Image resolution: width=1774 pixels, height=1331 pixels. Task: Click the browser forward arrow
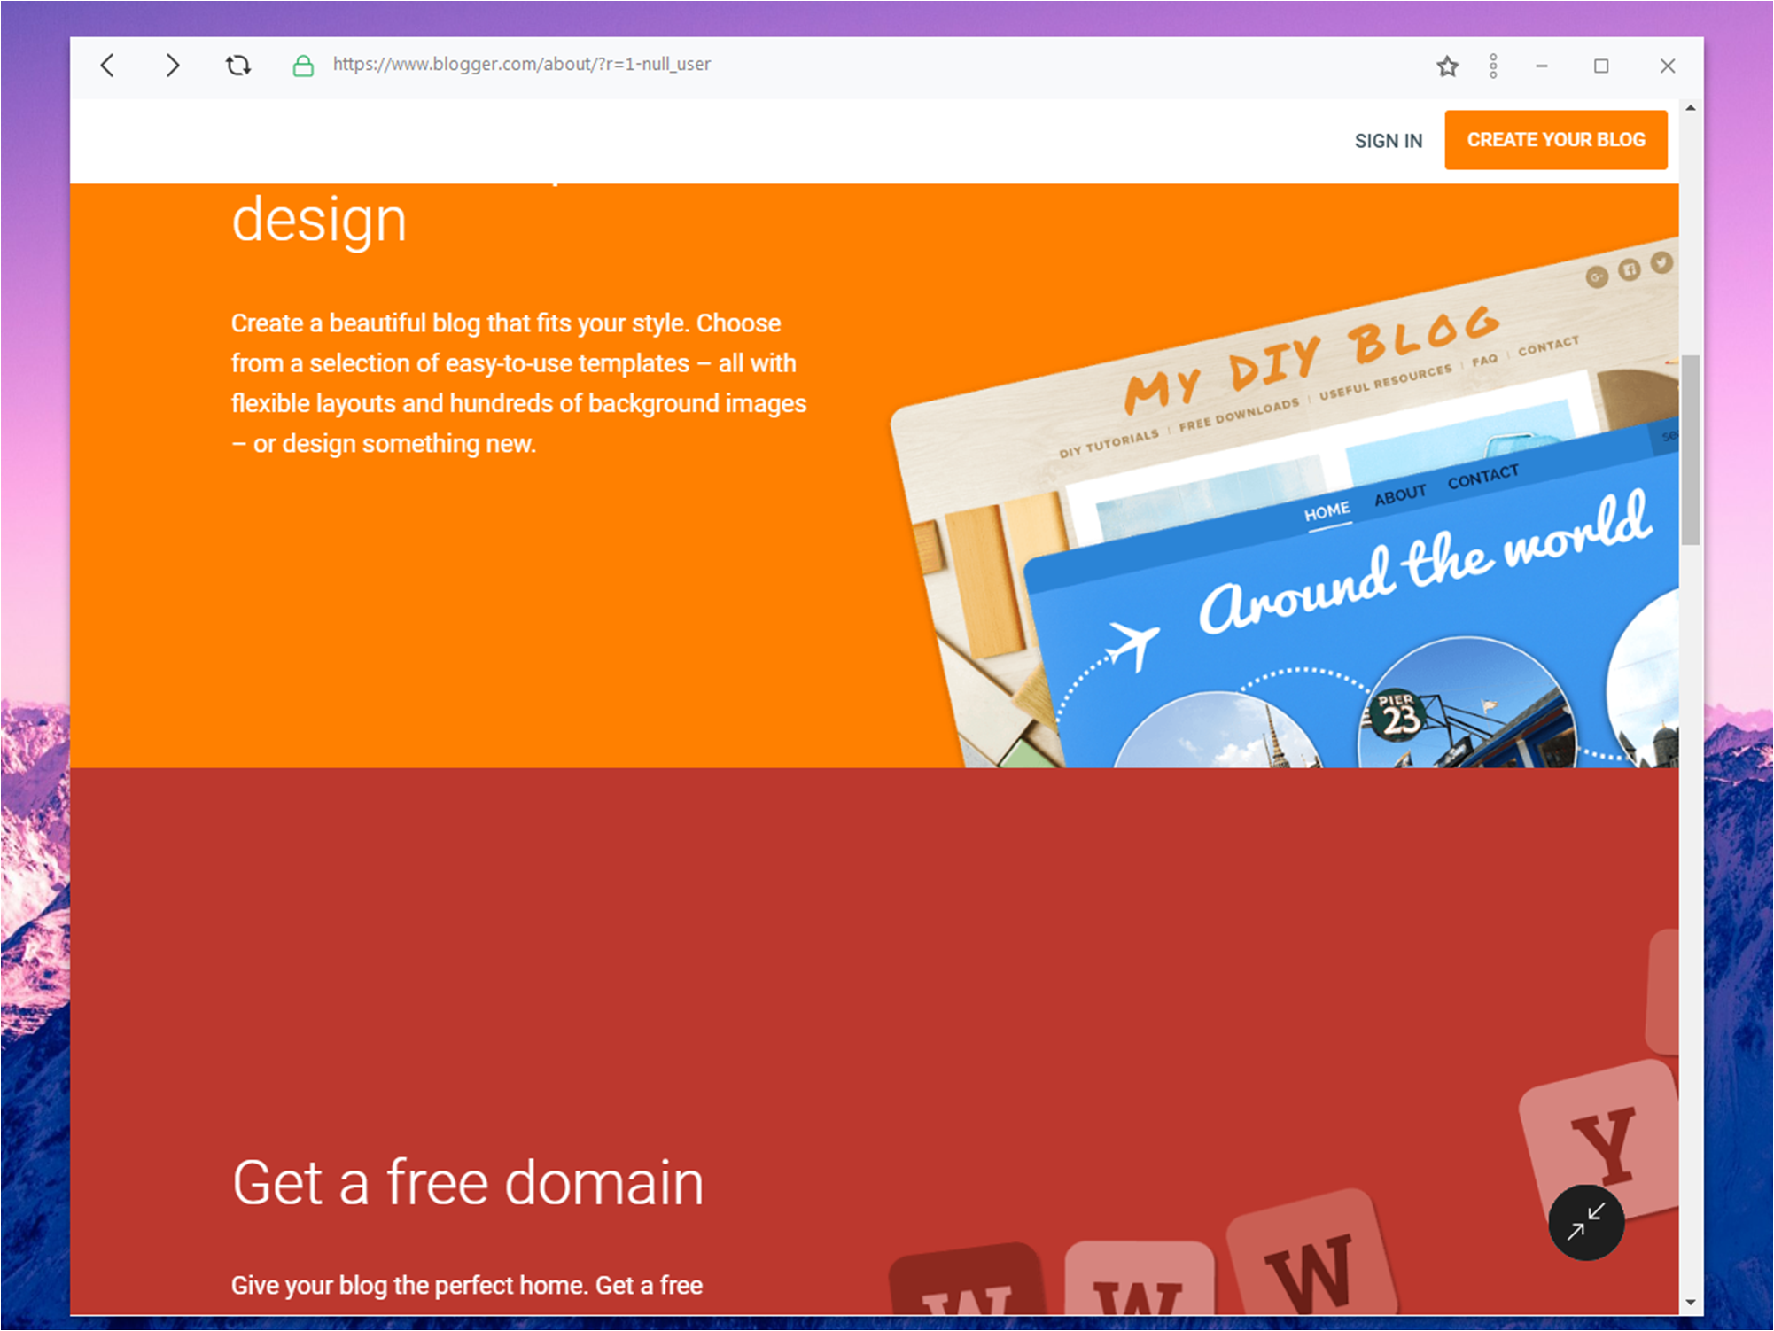click(173, 66)
